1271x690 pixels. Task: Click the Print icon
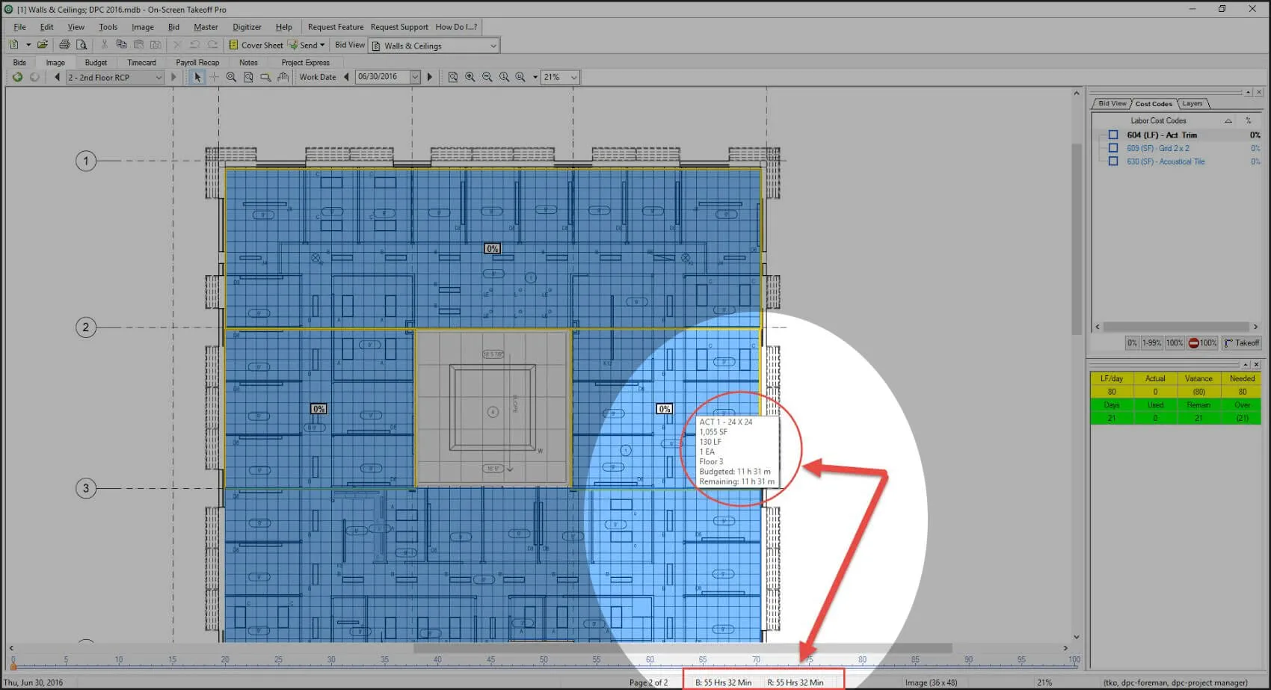[x=65, y=45]
